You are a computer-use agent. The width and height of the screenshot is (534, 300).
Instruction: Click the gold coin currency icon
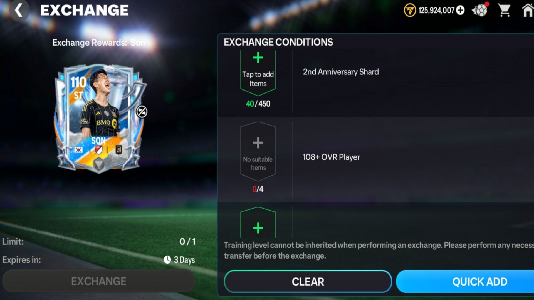point(410,11)
